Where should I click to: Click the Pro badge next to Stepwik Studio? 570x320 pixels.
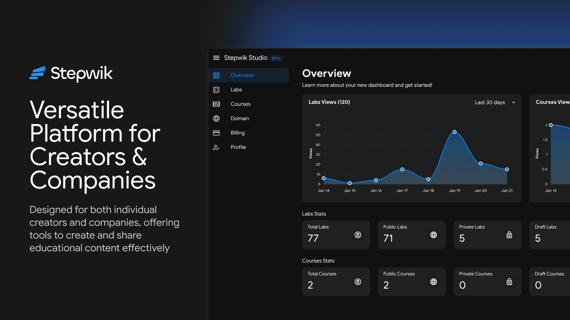[276, 58]
